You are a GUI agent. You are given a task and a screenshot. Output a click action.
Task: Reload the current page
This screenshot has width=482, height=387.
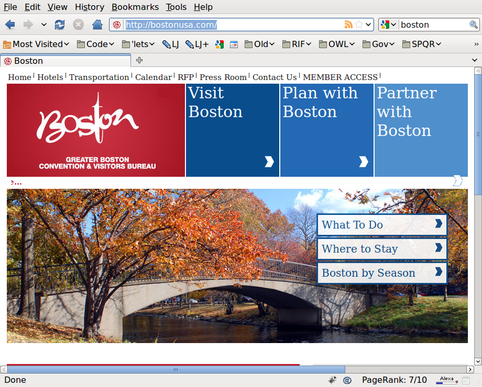tap(60, 25)
